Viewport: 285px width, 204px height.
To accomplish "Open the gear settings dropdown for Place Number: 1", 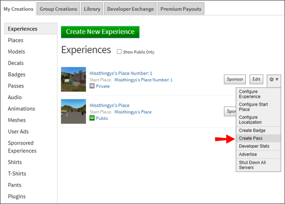I will [x=274, y=79].
